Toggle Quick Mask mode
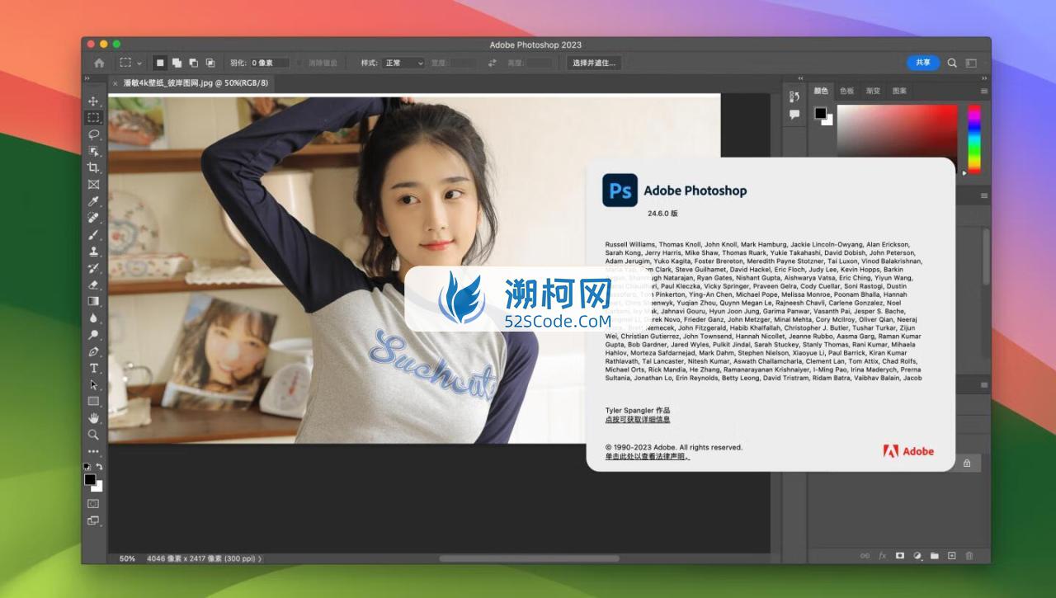 93,503
